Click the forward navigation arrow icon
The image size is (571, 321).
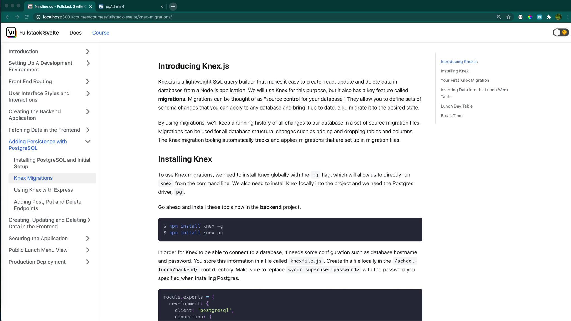point(16,17)
